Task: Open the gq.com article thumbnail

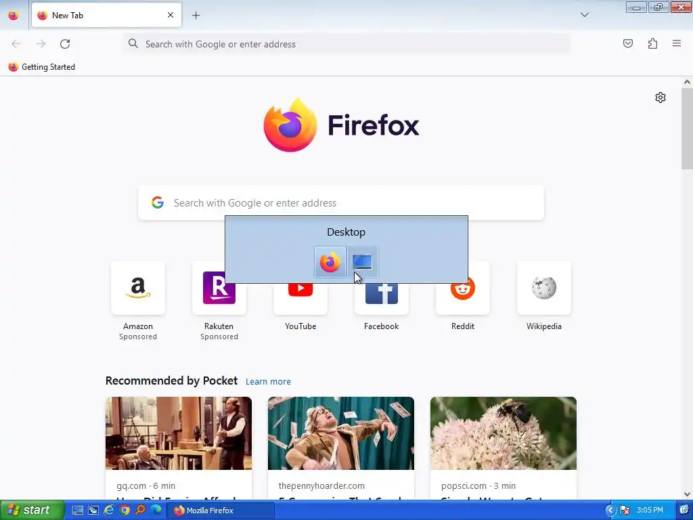Action: tap(179, 433)
